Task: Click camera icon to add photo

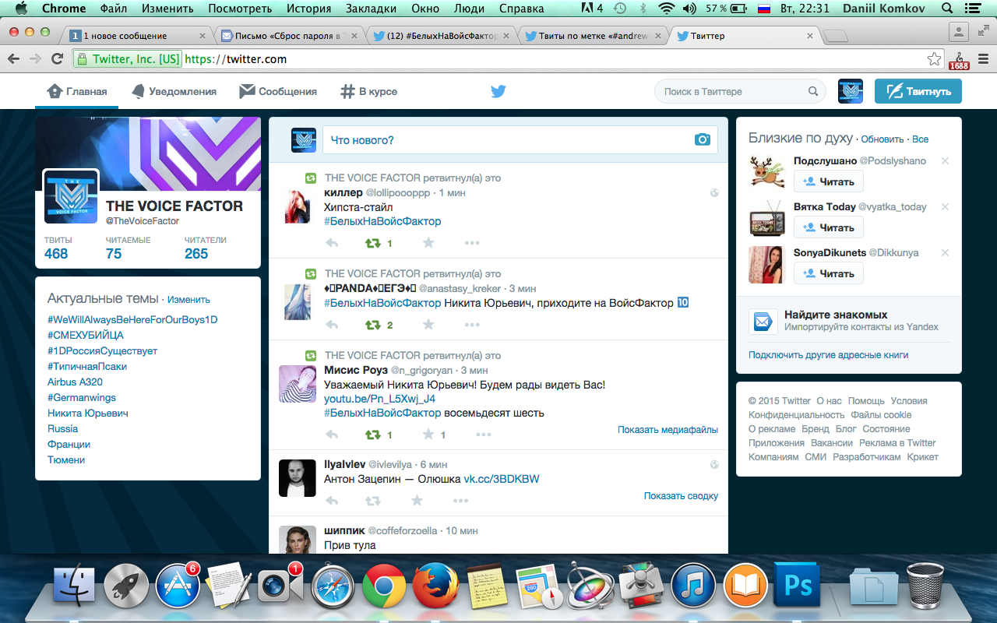Action: (703, 139)
